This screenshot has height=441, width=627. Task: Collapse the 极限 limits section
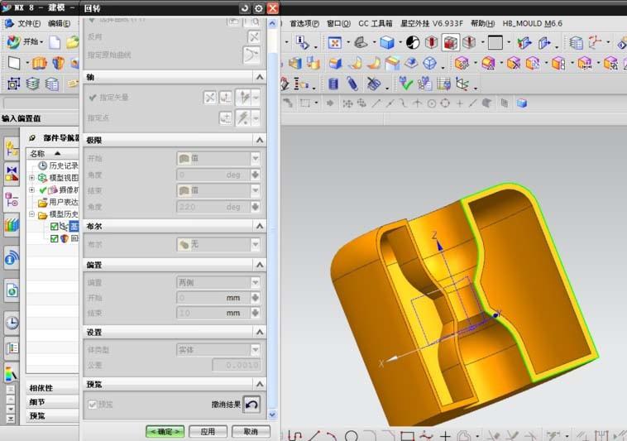tap(260, 140)
